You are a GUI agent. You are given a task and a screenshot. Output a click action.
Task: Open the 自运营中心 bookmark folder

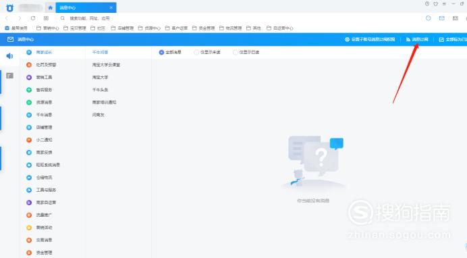(x=279, y=28)
